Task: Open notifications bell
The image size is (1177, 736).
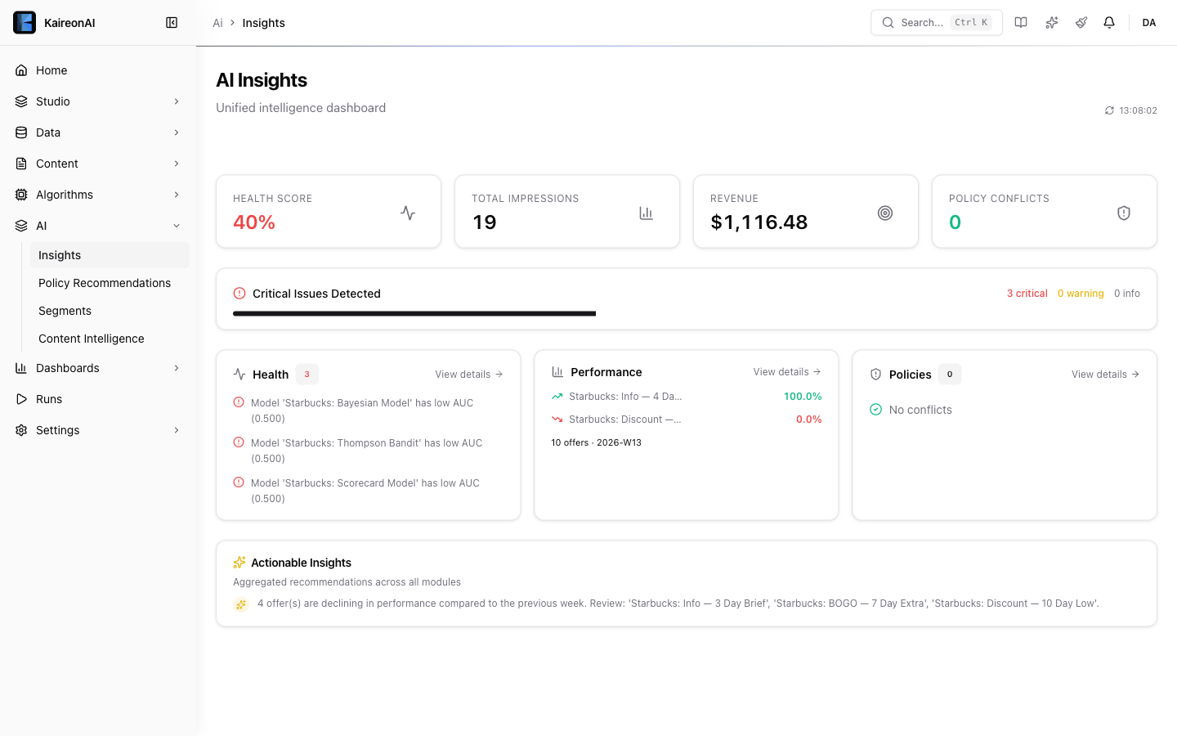Action: pyautogui.click(x=1109, y=22)
